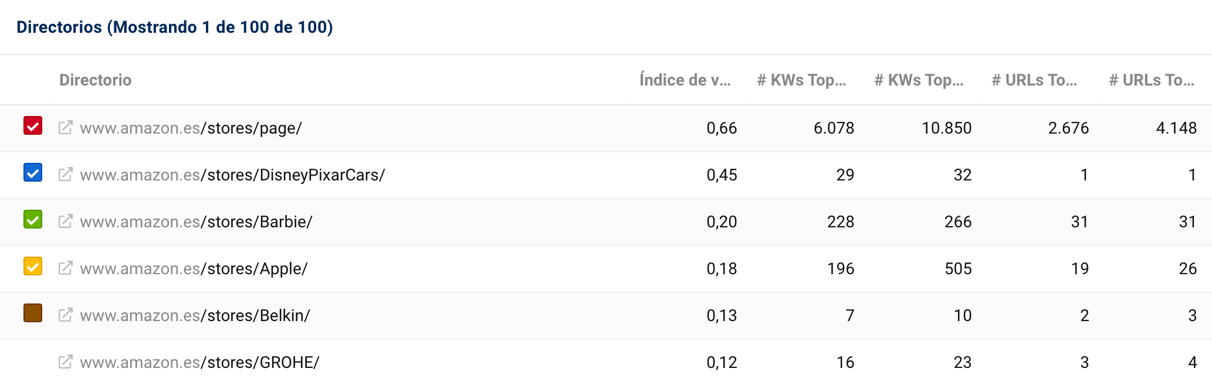1212x382 pixels.
Task: Toggle the green Barbie row checkbox
Action: tap(33, 220)
